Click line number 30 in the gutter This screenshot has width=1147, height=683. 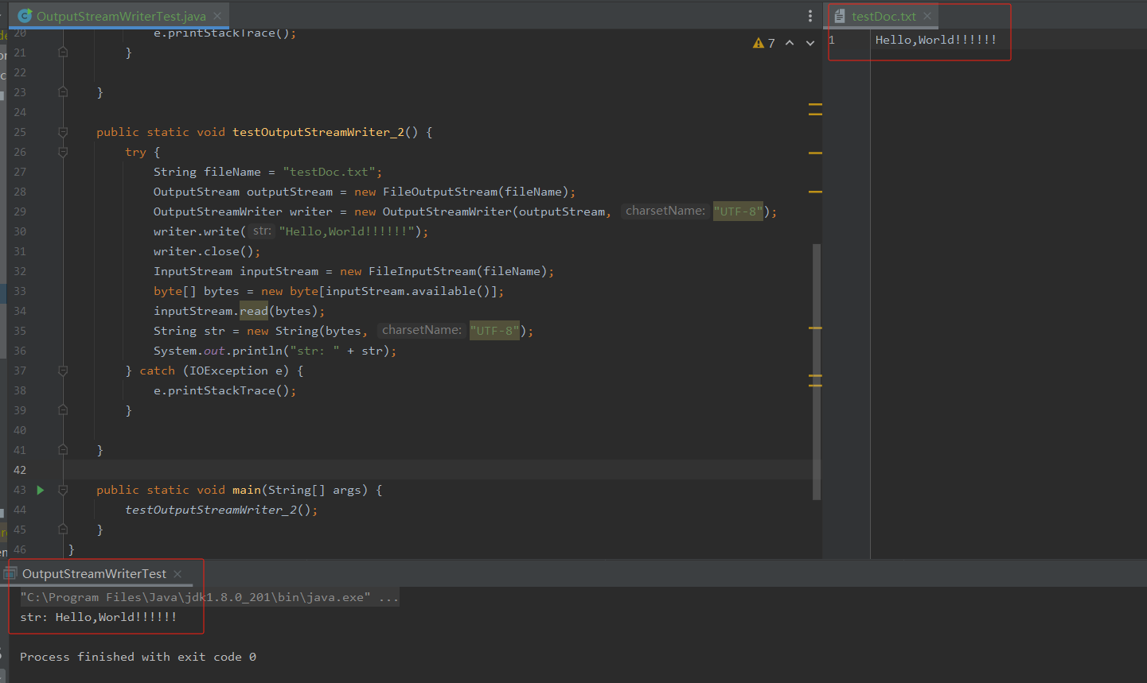[20, 231]
